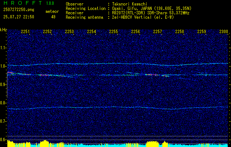Click receiving location Ogaki, Gifu, JAPAN
231x147 pixels.
pos(132,8)
